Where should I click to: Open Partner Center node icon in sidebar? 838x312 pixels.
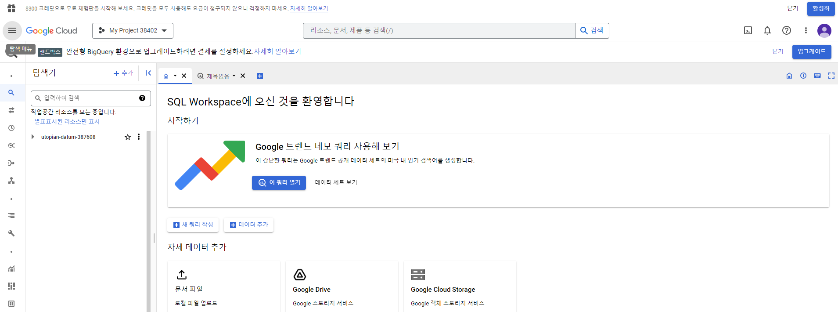(x=11, y=181)
